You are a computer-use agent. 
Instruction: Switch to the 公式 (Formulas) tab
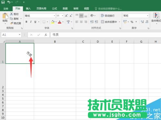54,9
